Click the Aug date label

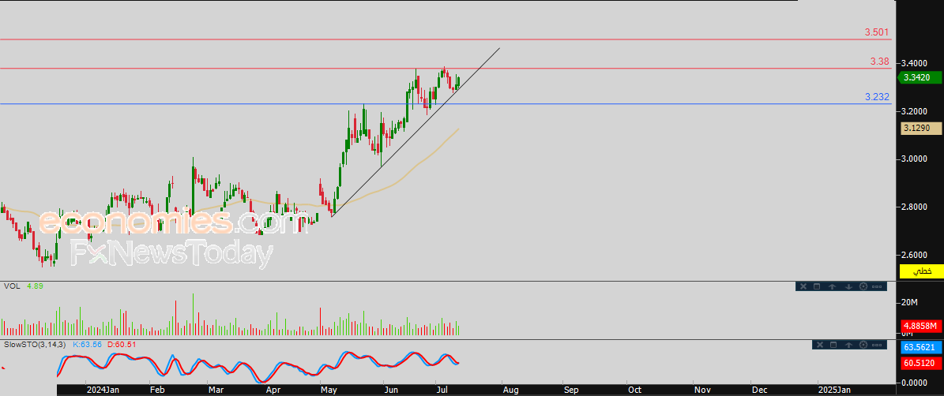[x=510, y=390]
